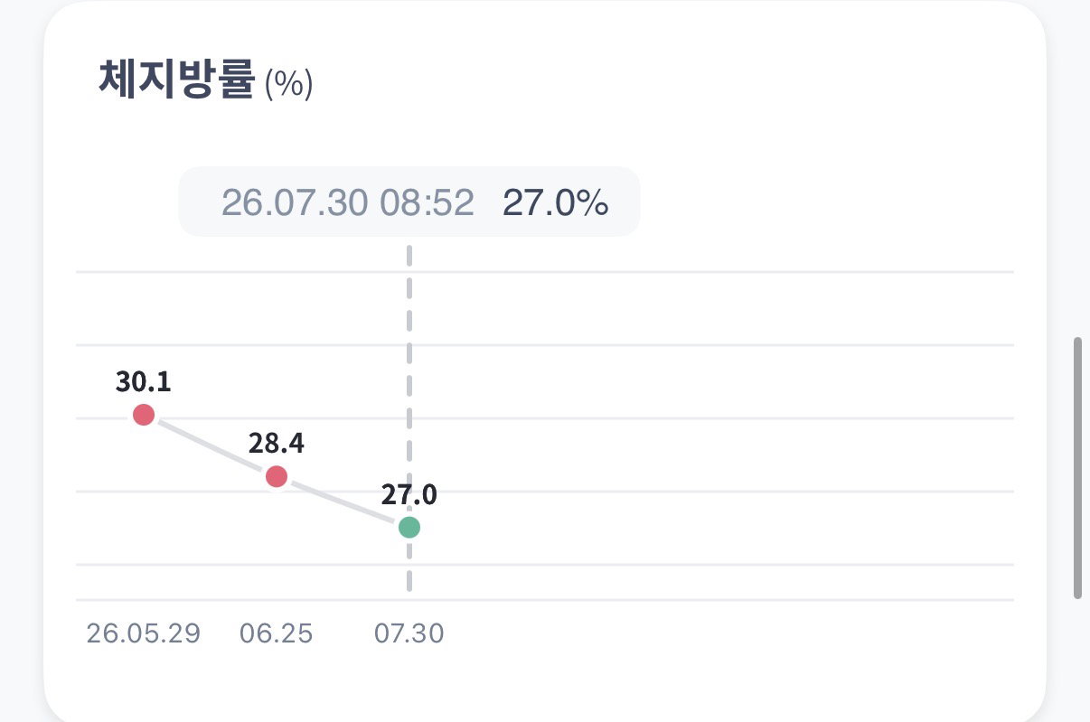Click the bottom axis baseline of chart
Viewport: 1090px width, 722px height.
pyautogui.click(x=545, y=599)
